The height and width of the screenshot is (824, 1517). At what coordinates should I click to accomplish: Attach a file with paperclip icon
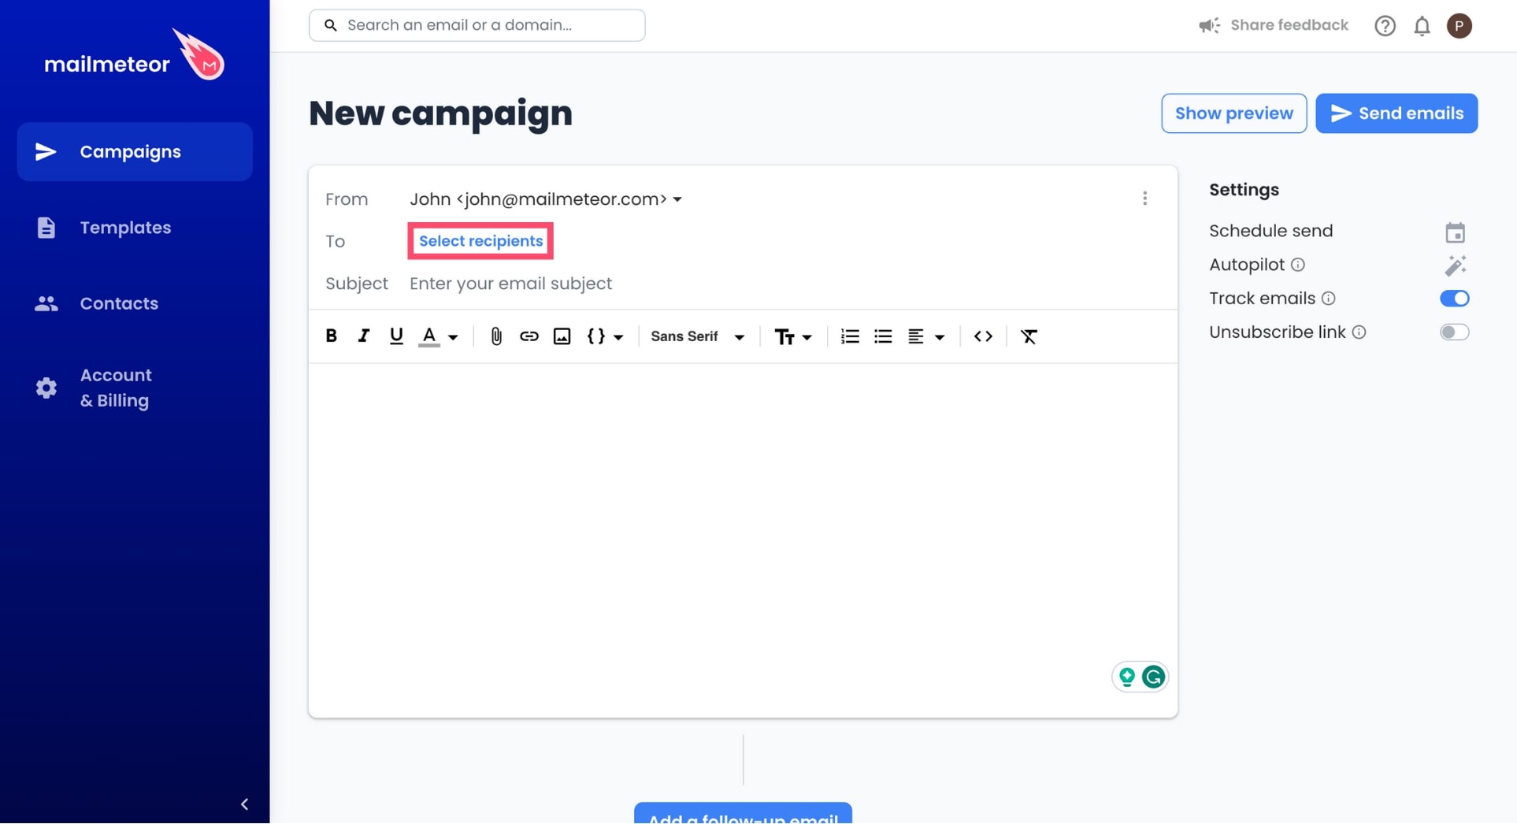tap(496, 336)
